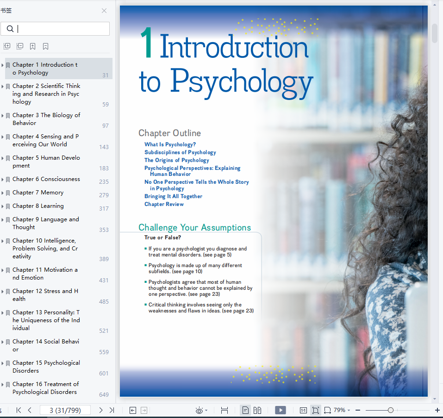The image size is (443, 418).
Task: Click the expand-all bookmarks icon
Action: coord(7,46)
